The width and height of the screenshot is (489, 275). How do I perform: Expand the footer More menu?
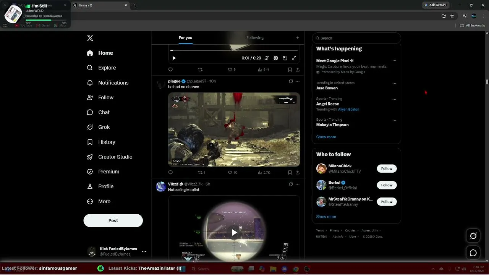click(354, 236)
